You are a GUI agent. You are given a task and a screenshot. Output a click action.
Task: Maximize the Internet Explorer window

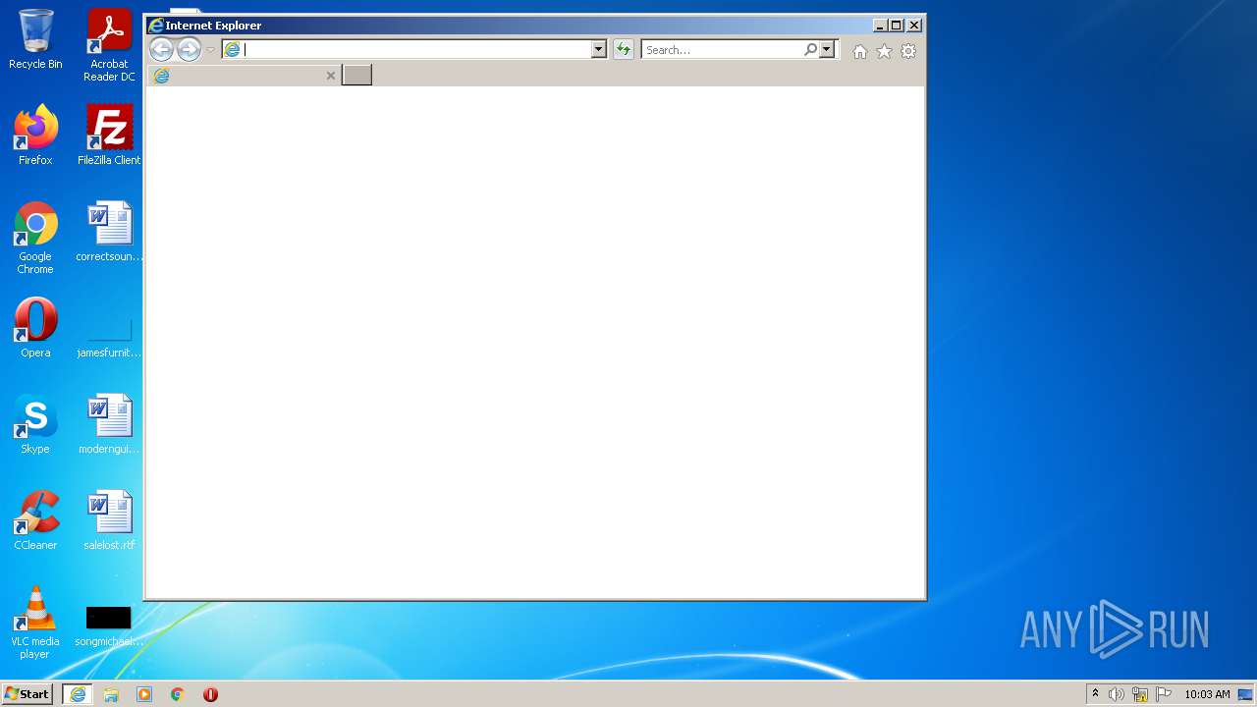click(897, 26)
